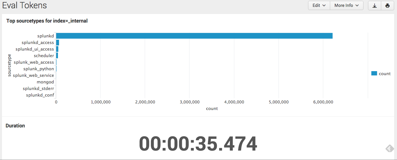Select the splunkd_access bar
Image resolution: width=397 pixels, height=160 pixels.
point(57,42)
